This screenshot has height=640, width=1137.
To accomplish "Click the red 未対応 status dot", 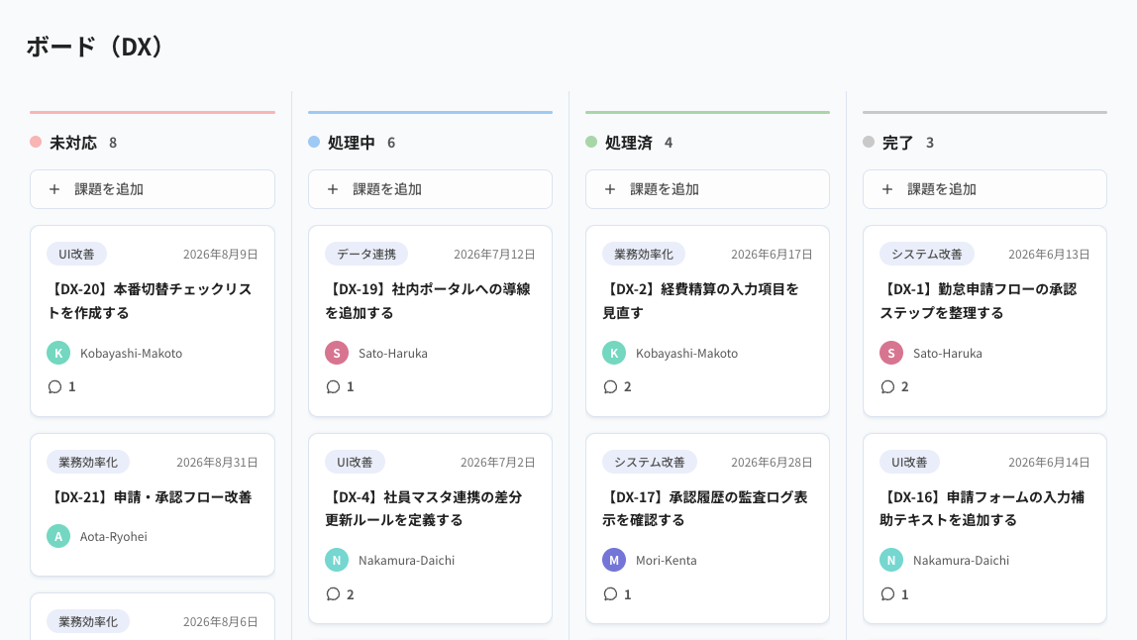I will pyautogui.click(x=36, y=142).
